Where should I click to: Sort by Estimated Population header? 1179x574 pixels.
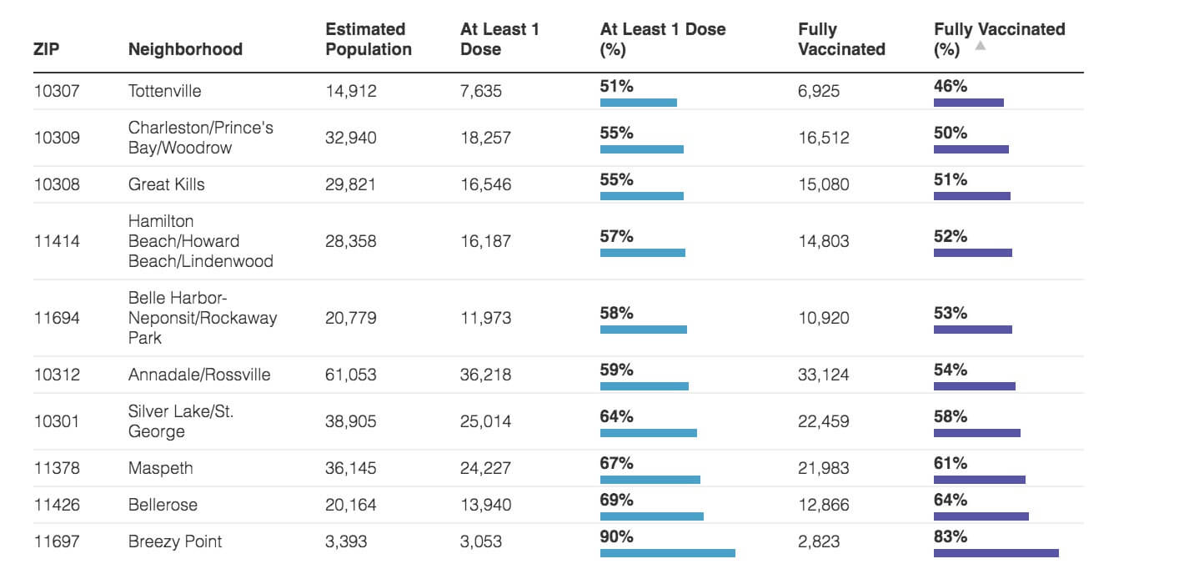pyautogui.click(x=369, y=39)
